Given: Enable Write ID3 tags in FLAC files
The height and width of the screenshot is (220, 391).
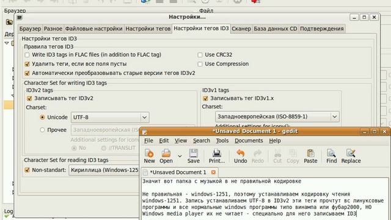Looking at the screenshot, I should (27, 55).
